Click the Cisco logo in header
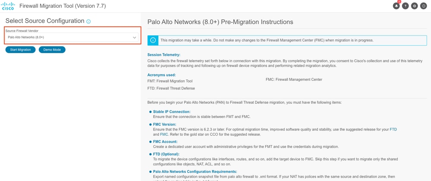This screenshot has height=181, width=431. click(x=8, y=6)
